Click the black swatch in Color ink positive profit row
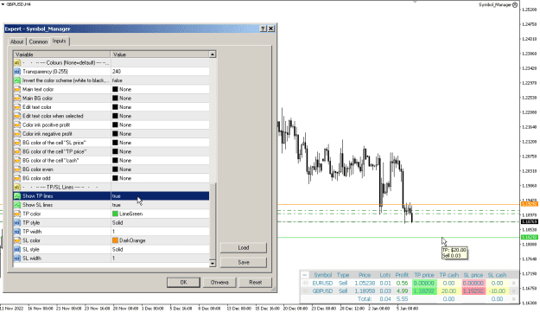Image resolution: width=540 pixels, height=313 pixels. coord(116,125)
